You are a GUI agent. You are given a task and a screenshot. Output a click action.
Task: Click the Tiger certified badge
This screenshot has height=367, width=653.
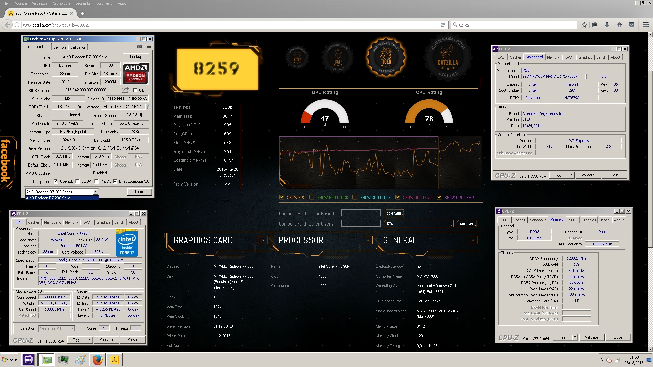tap(386, 57)
